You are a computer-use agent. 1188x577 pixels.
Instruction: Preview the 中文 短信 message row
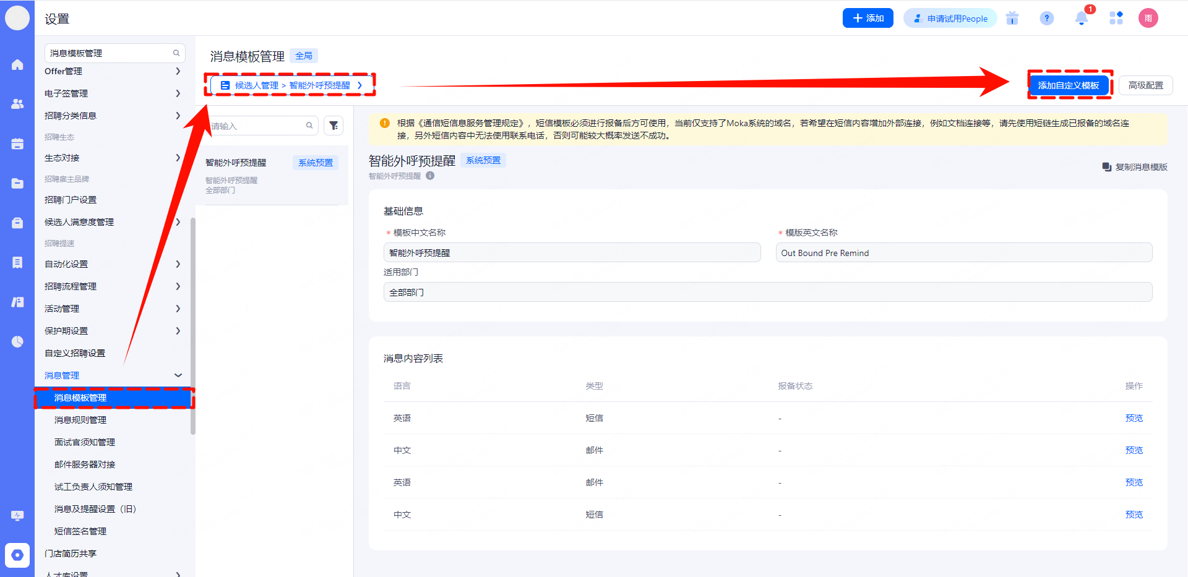coord(1134,515)
